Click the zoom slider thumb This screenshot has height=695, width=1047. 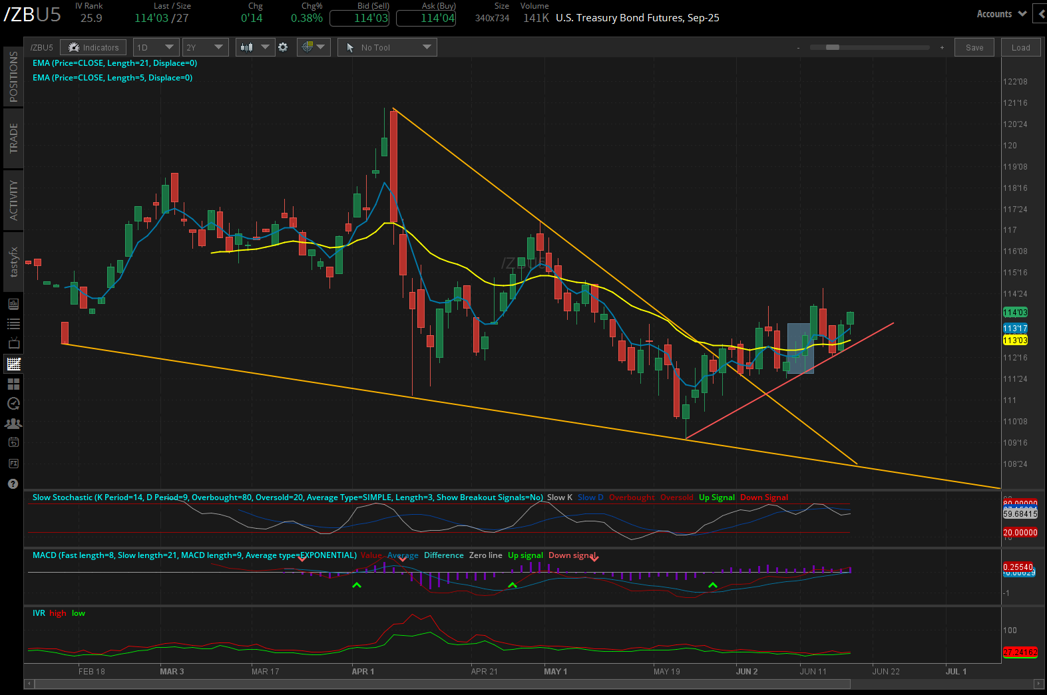tap(833, 47)
